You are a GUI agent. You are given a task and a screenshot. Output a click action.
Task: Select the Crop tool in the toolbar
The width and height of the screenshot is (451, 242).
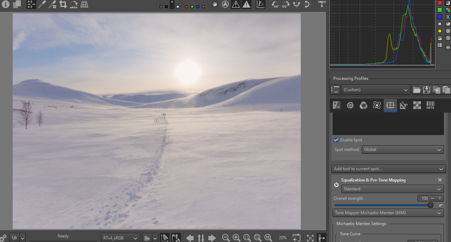(x=63, y=4)
